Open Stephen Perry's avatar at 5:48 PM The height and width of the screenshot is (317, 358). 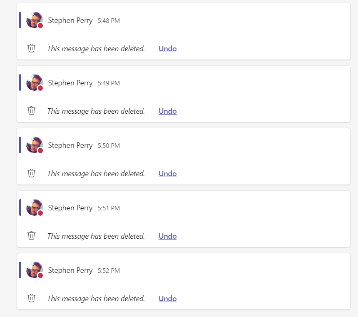point(34,20)
